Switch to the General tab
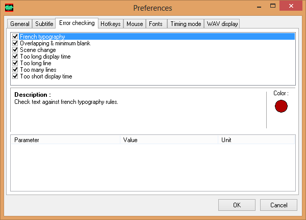306x220 pixels. click(20, 24)
